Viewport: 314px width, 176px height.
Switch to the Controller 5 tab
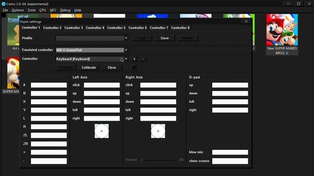(x=116, y=28)
